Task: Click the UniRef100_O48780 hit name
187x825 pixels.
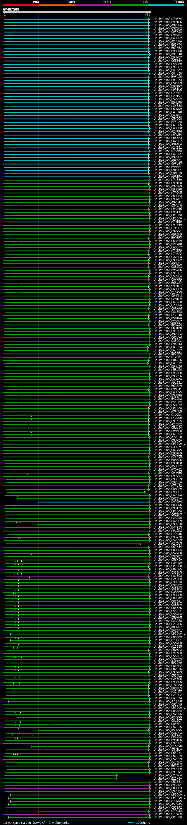Action: point(168,64)
